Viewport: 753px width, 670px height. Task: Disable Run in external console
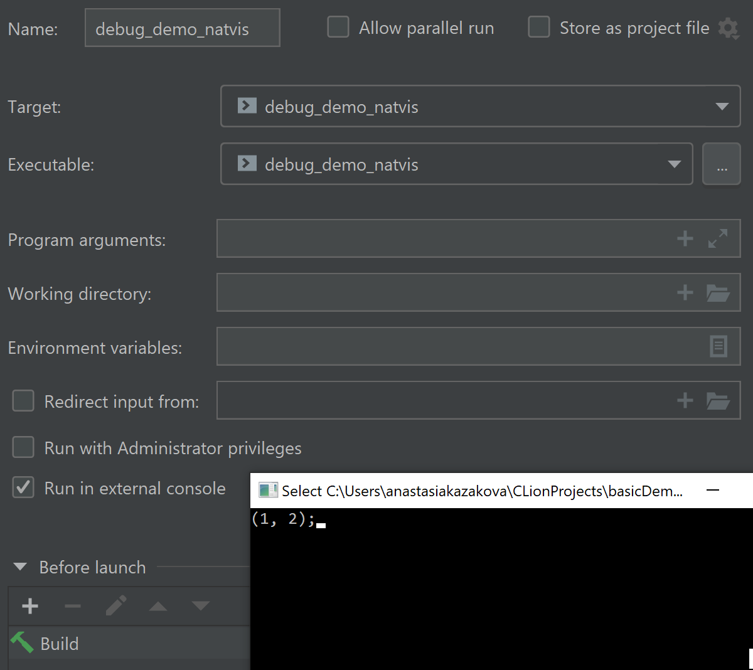pyautogui.click(x=23, y=487)
